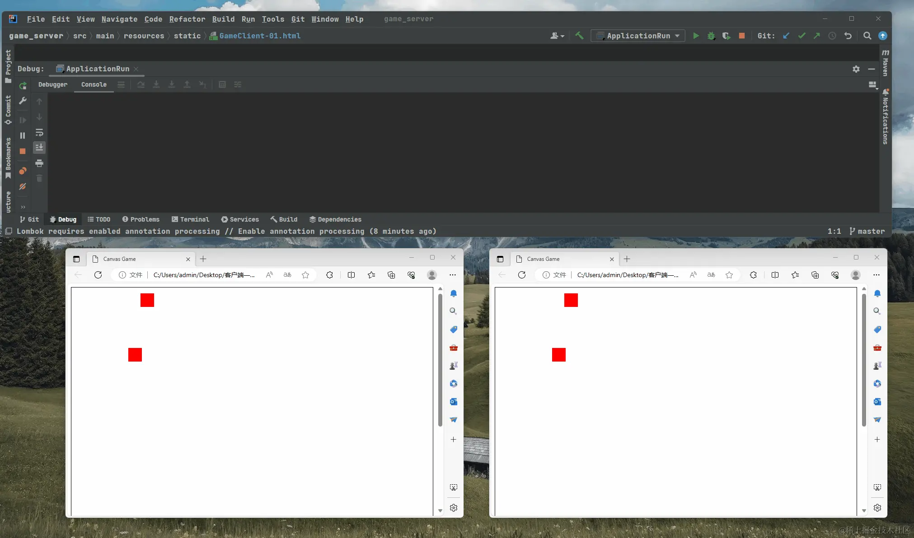This screenshot has height=538, width=914.
Task: Open the Build menu in menu bar
Action: [x=223, y=19]
